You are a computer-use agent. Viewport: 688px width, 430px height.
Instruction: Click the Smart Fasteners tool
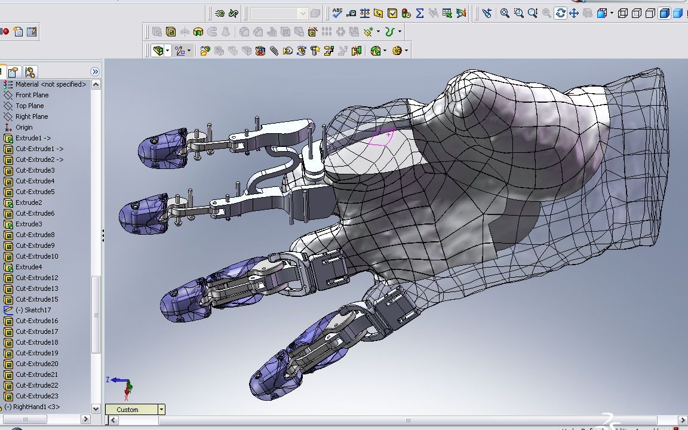pos(315,50)
